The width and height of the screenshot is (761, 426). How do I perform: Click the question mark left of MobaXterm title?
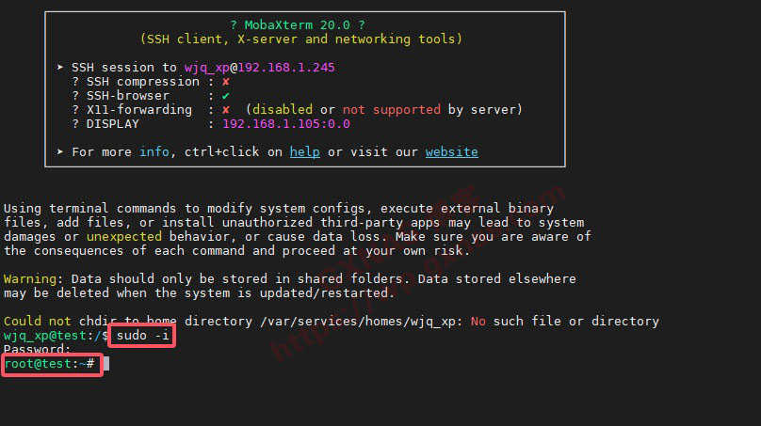(x=234, y=24)
